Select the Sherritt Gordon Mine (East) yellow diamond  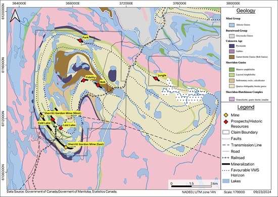tap(66, 147)
